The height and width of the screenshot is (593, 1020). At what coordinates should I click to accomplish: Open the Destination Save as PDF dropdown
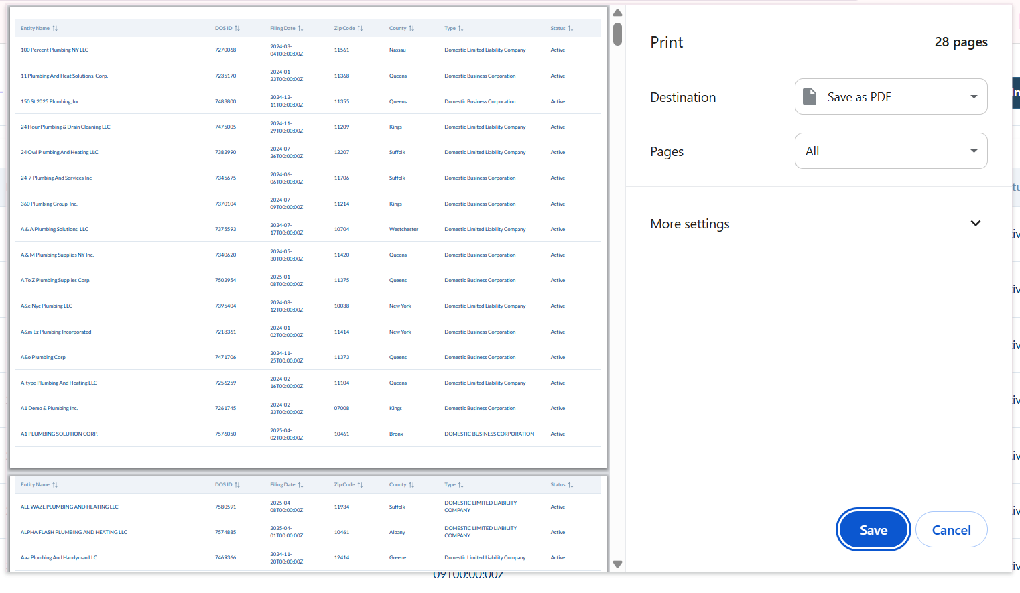click(891, 96)
